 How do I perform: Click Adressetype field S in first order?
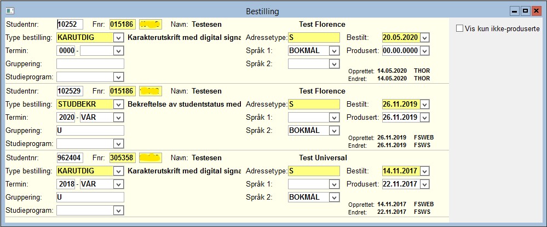(x=314, y=38)
